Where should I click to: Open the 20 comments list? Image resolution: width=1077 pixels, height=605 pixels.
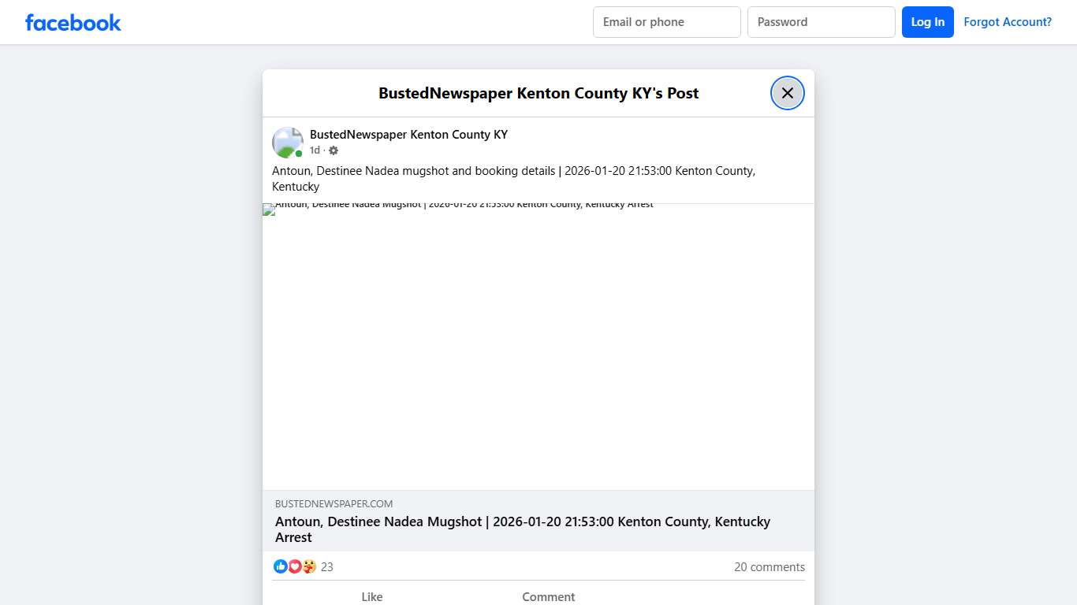(770, 566)
